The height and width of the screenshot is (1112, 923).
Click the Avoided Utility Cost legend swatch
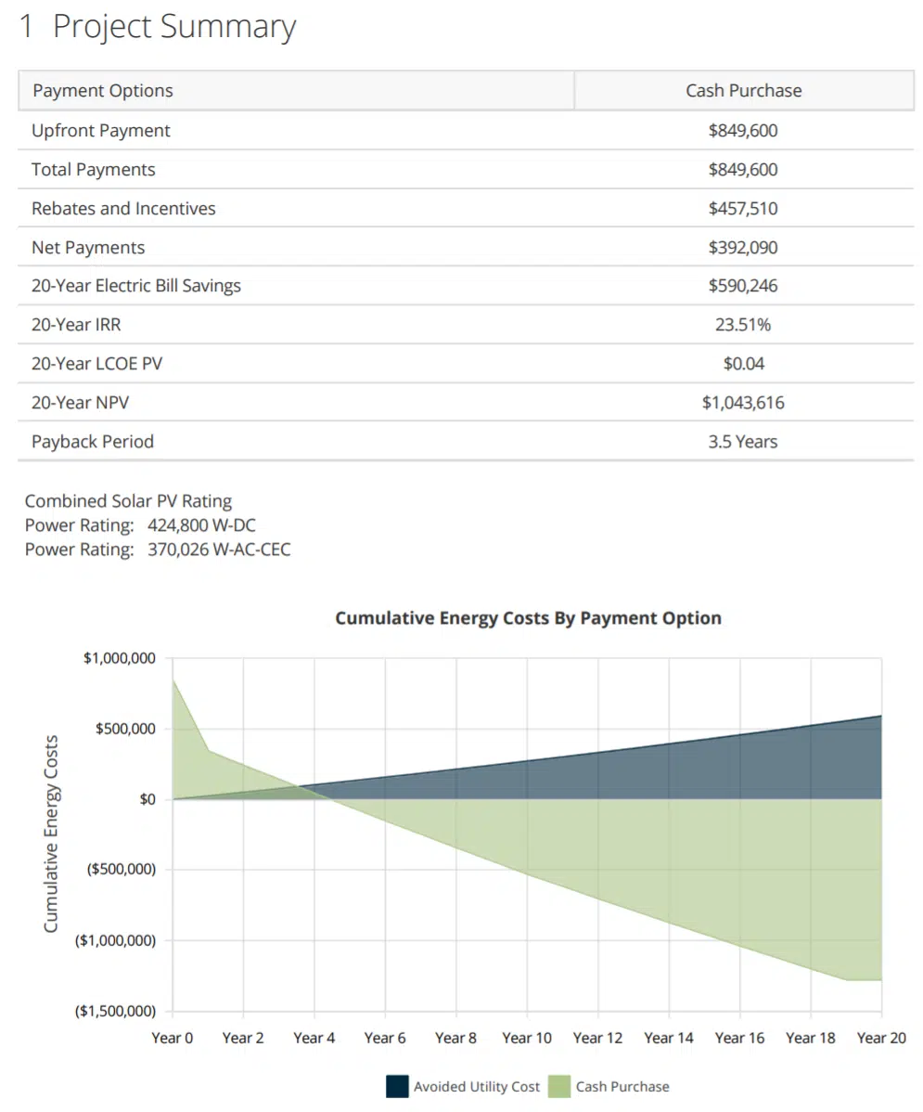[397, 1086]
